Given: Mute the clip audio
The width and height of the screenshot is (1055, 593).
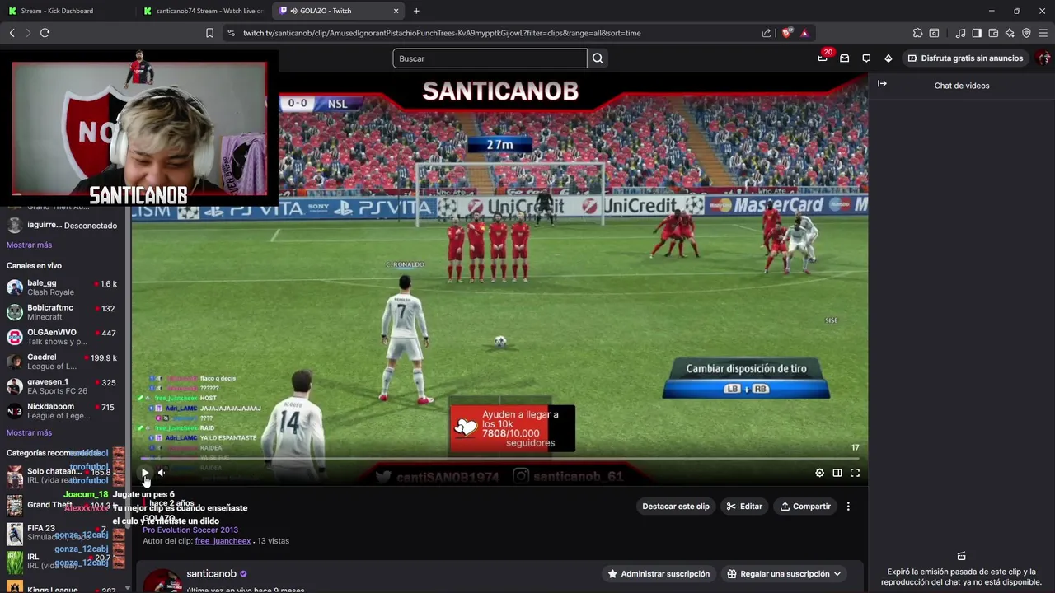Looking at the screenshot, I should [162, 473].
